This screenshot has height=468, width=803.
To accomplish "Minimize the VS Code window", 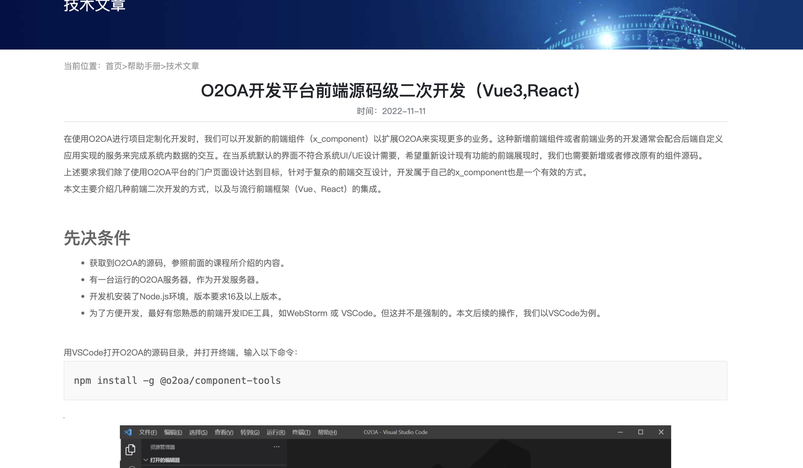I will click(620, 432).
